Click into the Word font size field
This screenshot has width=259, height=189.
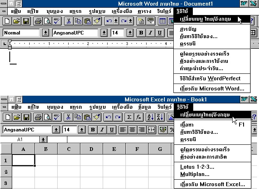click(x=117, y=33)
